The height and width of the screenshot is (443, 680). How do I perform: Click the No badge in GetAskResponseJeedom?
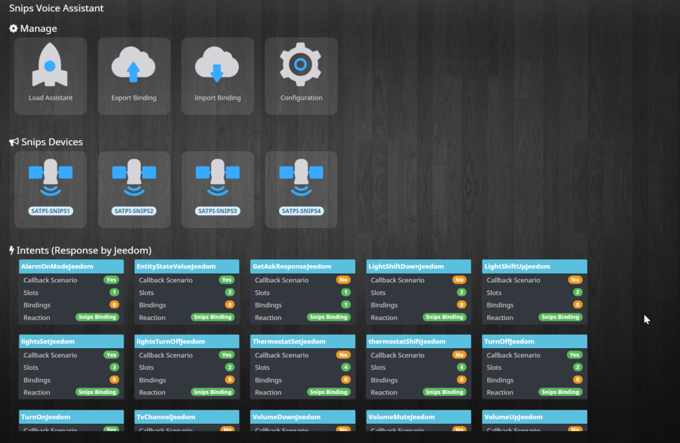pyautogui.click(x=343, y=280)
